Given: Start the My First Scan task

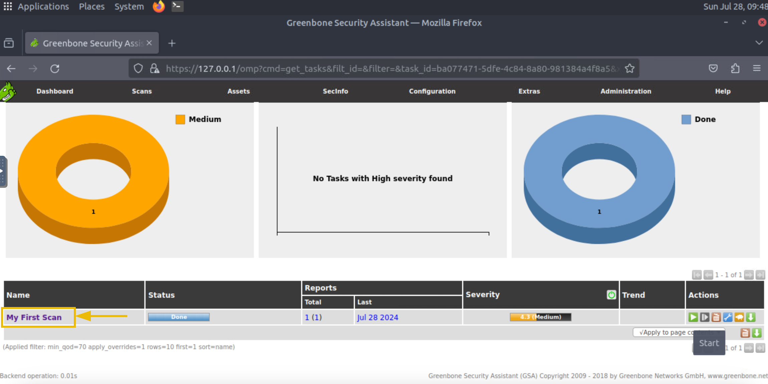Looking at the screenshot, I should (693, 317).
